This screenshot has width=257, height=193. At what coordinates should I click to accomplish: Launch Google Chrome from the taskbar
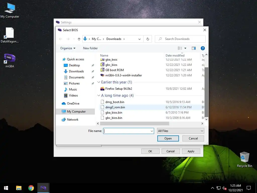click(31, 188)
